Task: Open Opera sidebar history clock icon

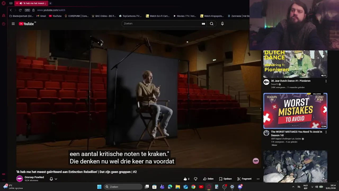Action: 4,24
